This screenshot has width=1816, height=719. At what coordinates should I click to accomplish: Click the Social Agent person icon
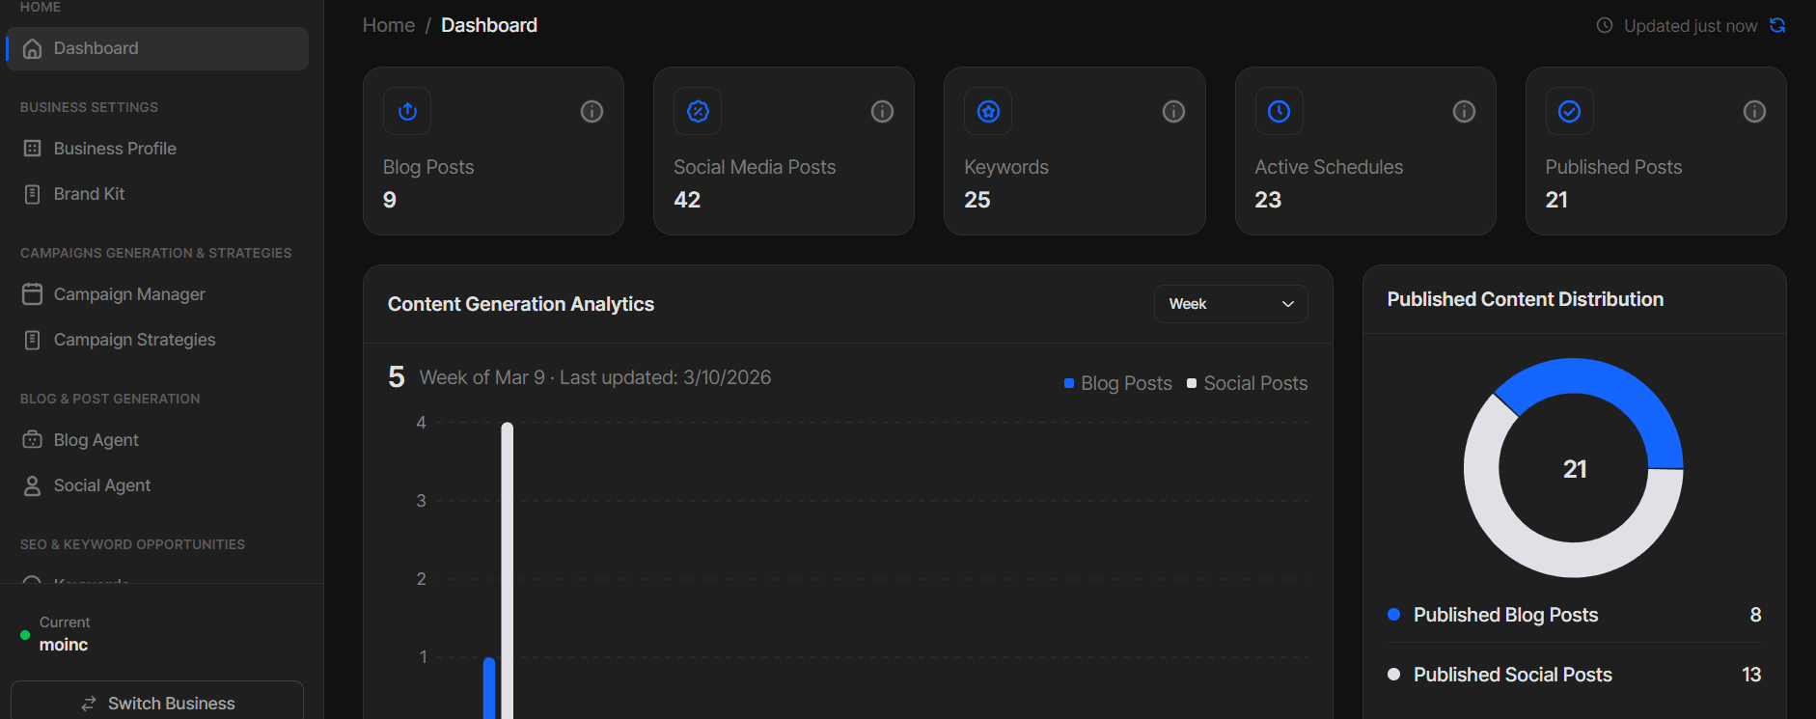click(33, 485)
